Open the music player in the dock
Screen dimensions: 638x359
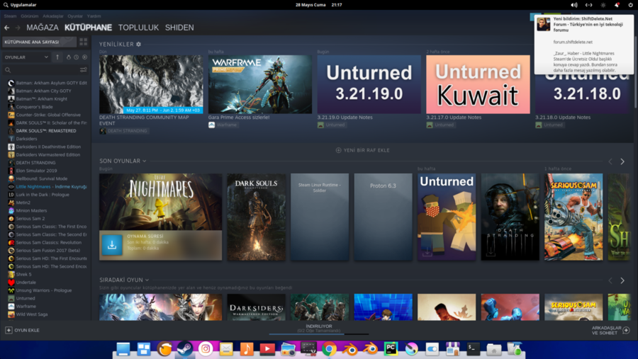[247, 349]
